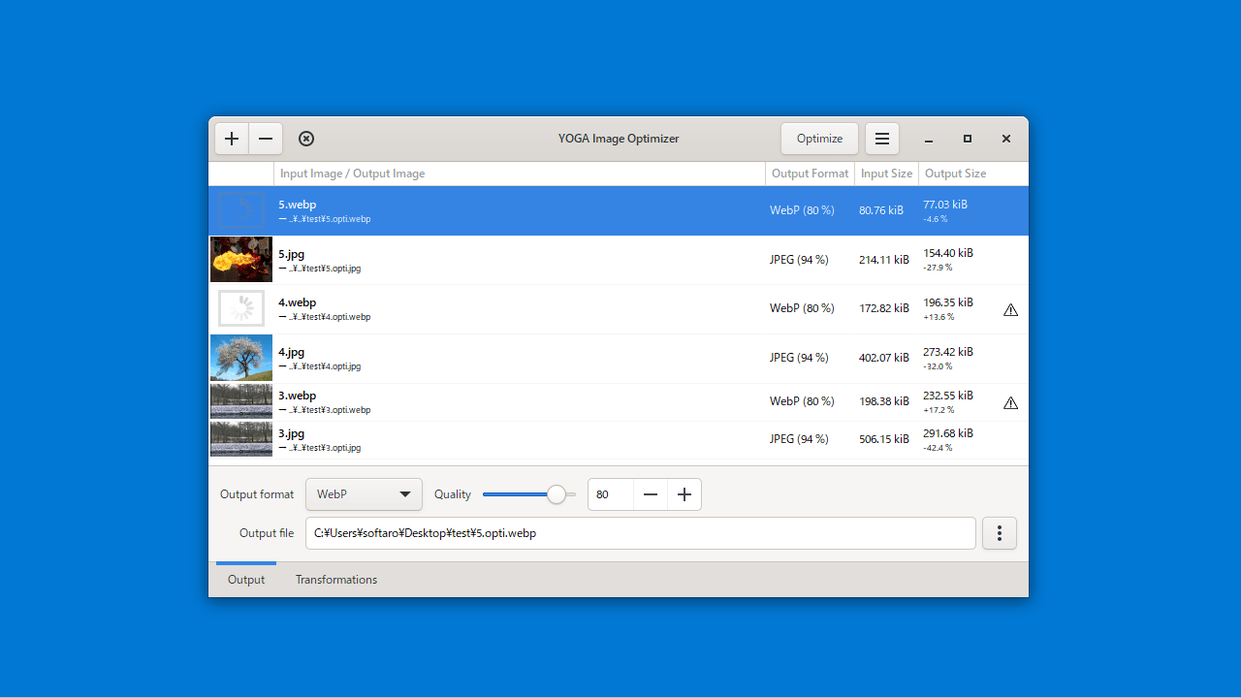Image resolution: width=1241 pixels, height=698 pixels.
Task: Decrease quality with the minus stepper
Action: [x=650, y=494]
